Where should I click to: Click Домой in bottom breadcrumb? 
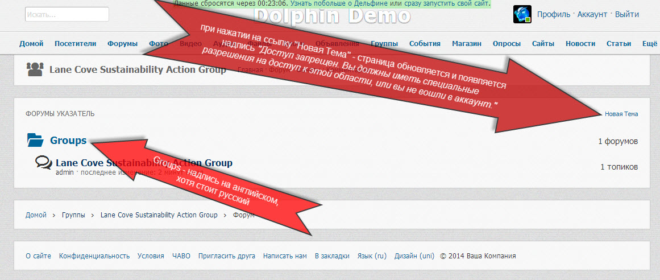tap(36, 215)
